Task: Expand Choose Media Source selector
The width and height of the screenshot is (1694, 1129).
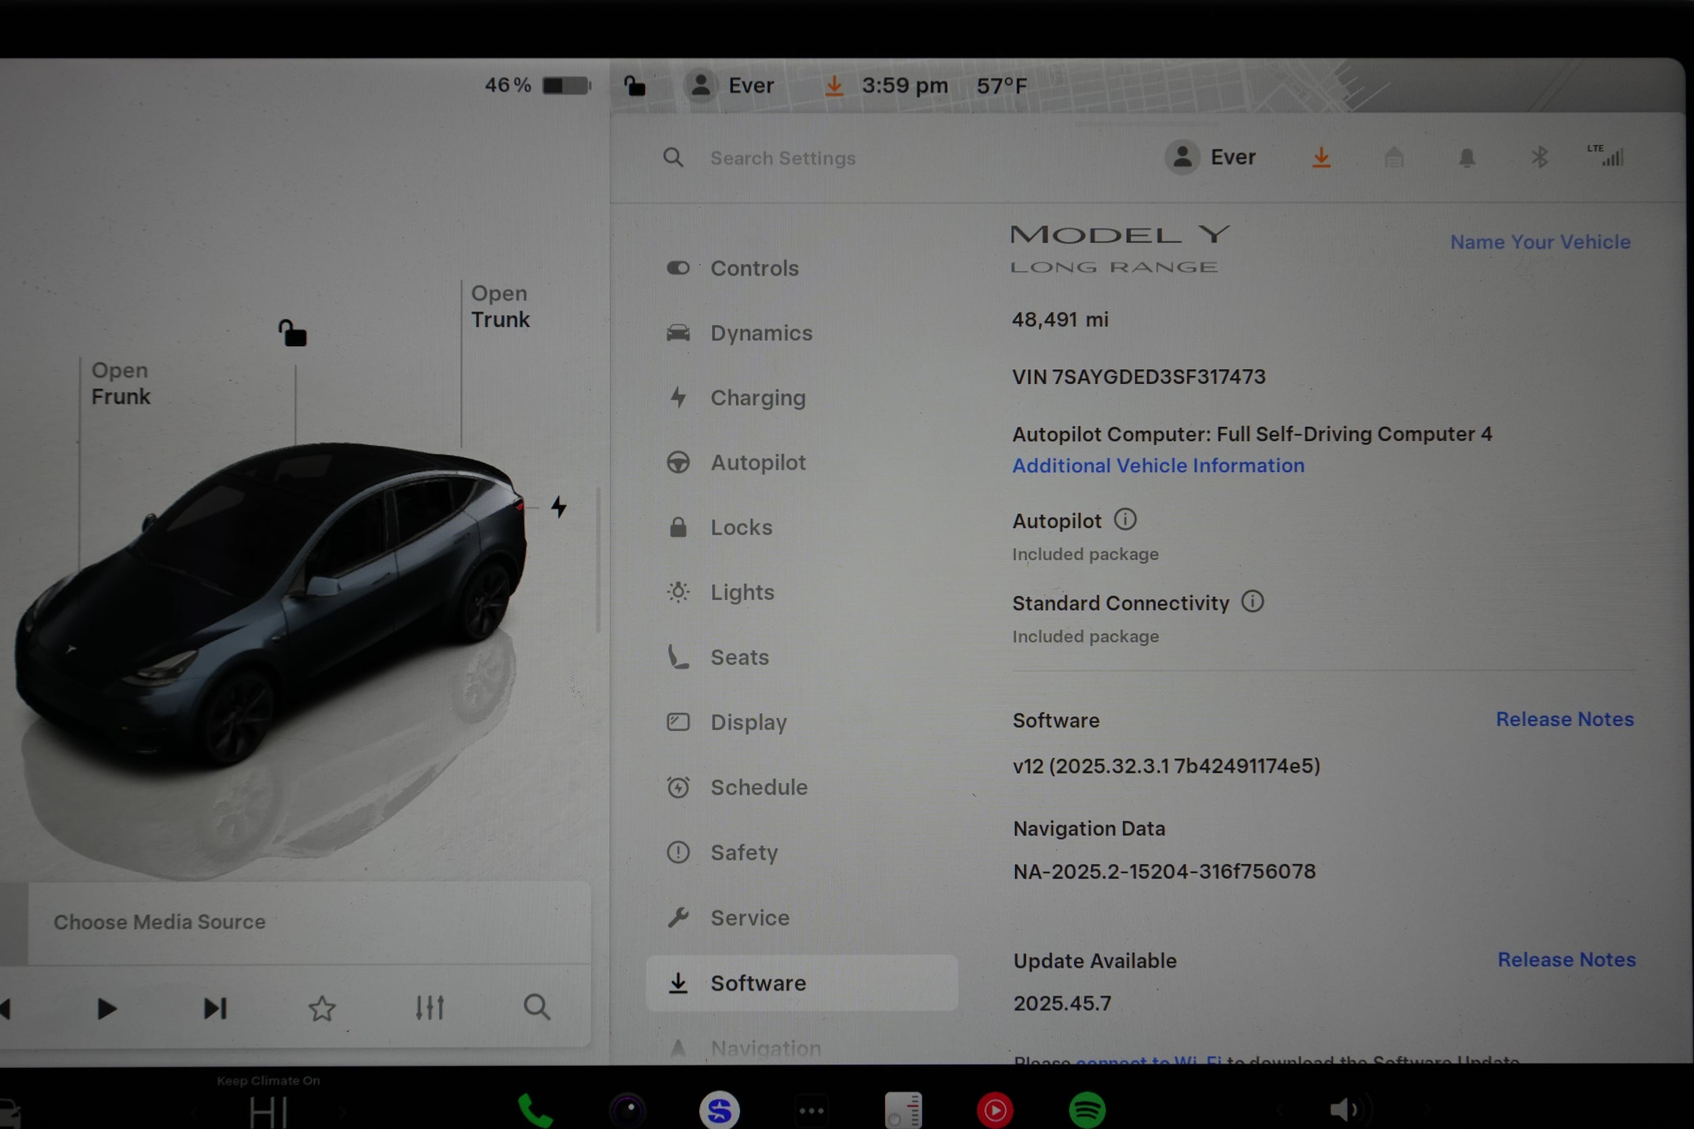Action: (160, 922)
